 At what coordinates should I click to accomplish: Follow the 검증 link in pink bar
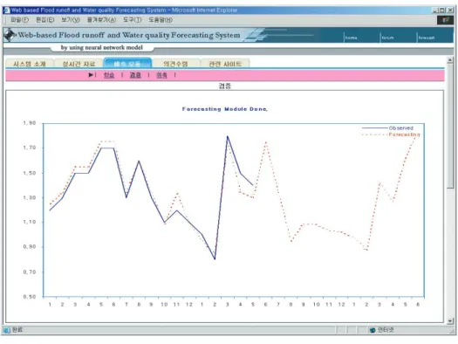(135, 75)
